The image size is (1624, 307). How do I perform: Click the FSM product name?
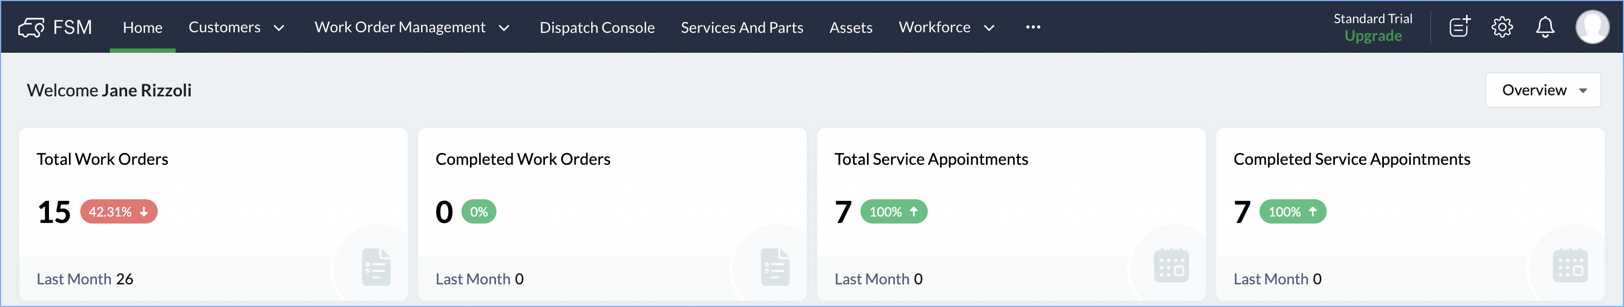point(73,27)
